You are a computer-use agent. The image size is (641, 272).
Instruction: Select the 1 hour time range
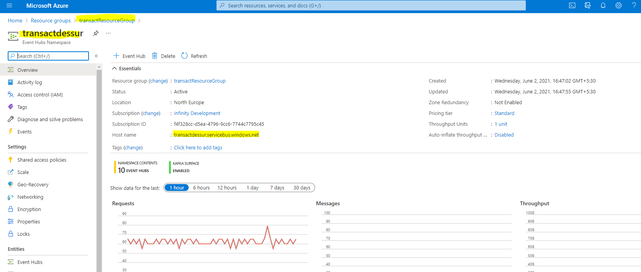(x=177, y=188)
